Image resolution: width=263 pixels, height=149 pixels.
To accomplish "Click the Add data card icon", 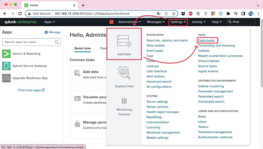I will 77,73.
